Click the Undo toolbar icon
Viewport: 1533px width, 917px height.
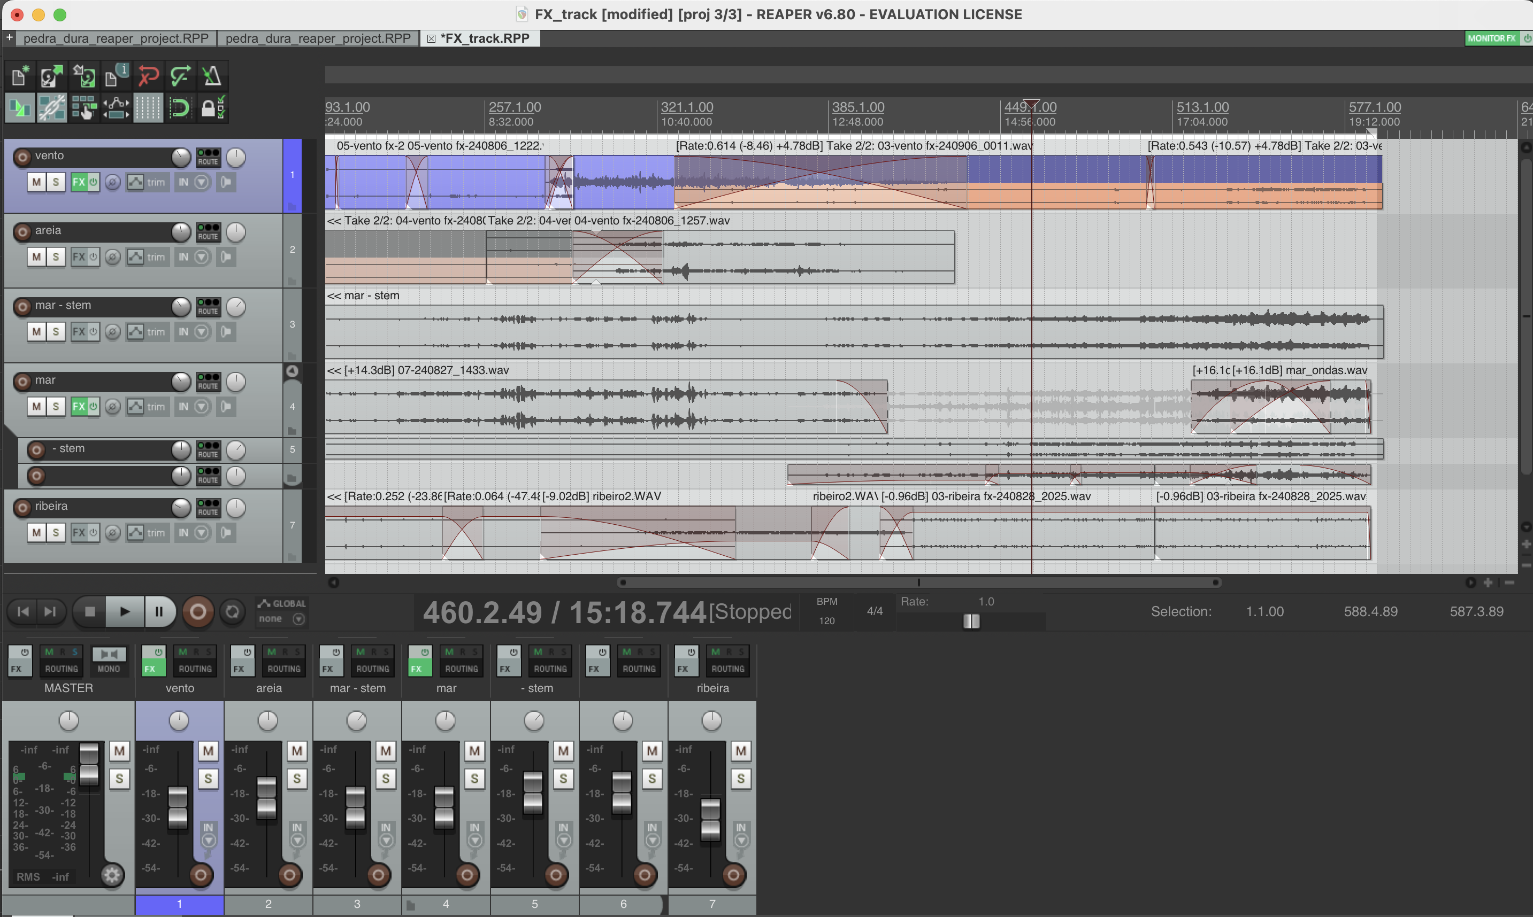[x=148, y=76]
